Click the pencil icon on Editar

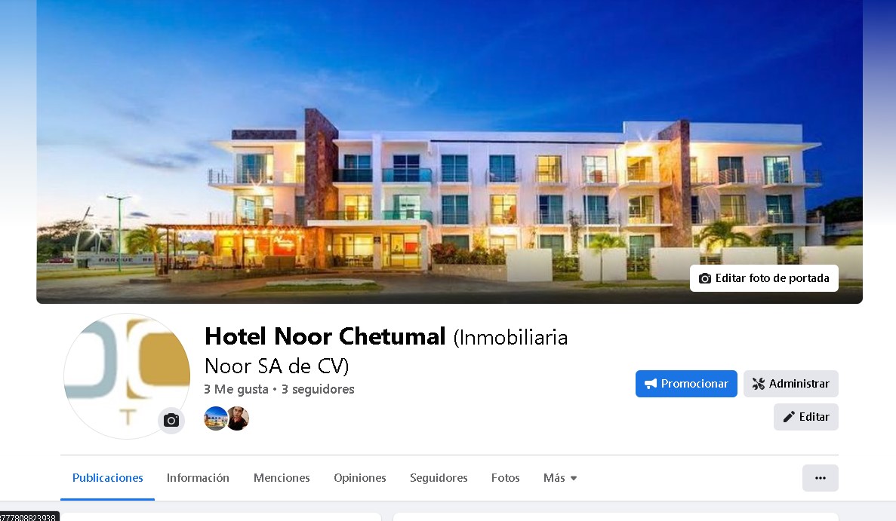click(789, 417)
